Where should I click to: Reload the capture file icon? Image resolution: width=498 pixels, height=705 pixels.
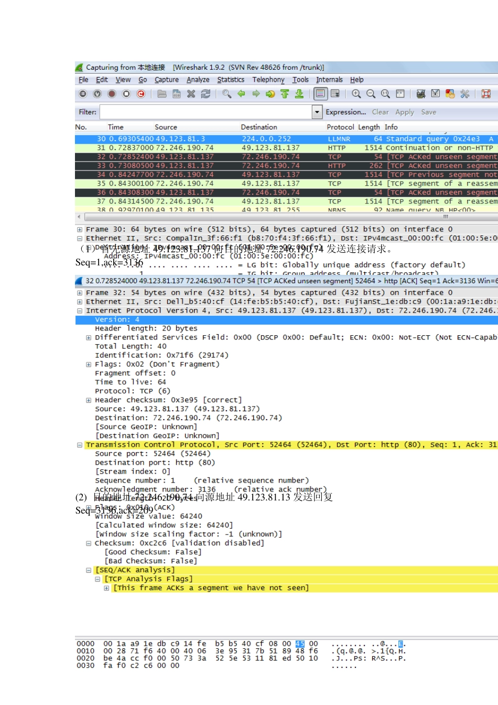[x=205, y=94]
